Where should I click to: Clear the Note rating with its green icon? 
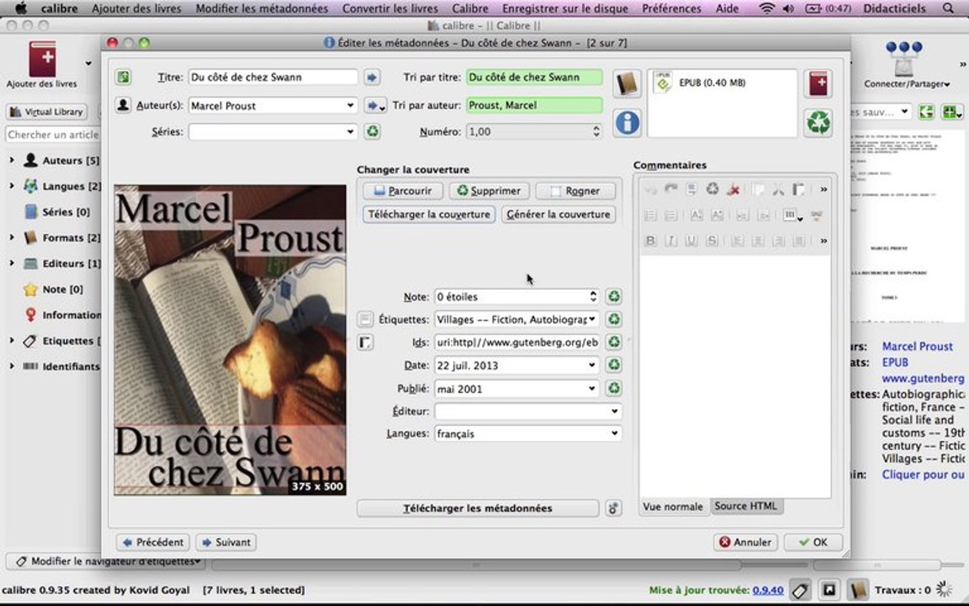(x=613, y=297)
